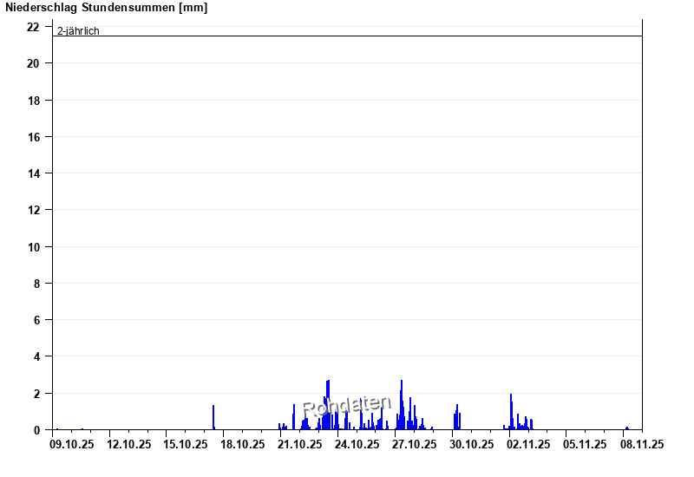Pick the 21.10.25 date label

point(300,444)
